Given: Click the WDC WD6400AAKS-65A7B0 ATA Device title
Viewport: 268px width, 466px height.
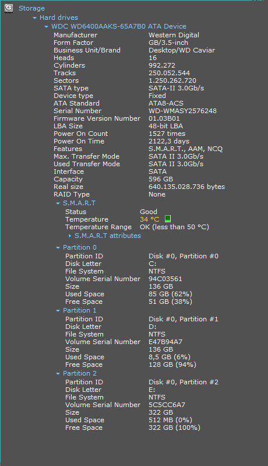Looking at the screenshot, I should pos(119,26).
